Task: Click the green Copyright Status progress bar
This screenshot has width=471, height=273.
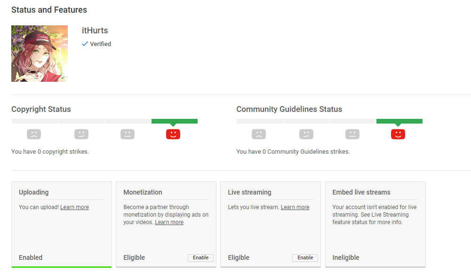Action: click(x=175, y=121)
